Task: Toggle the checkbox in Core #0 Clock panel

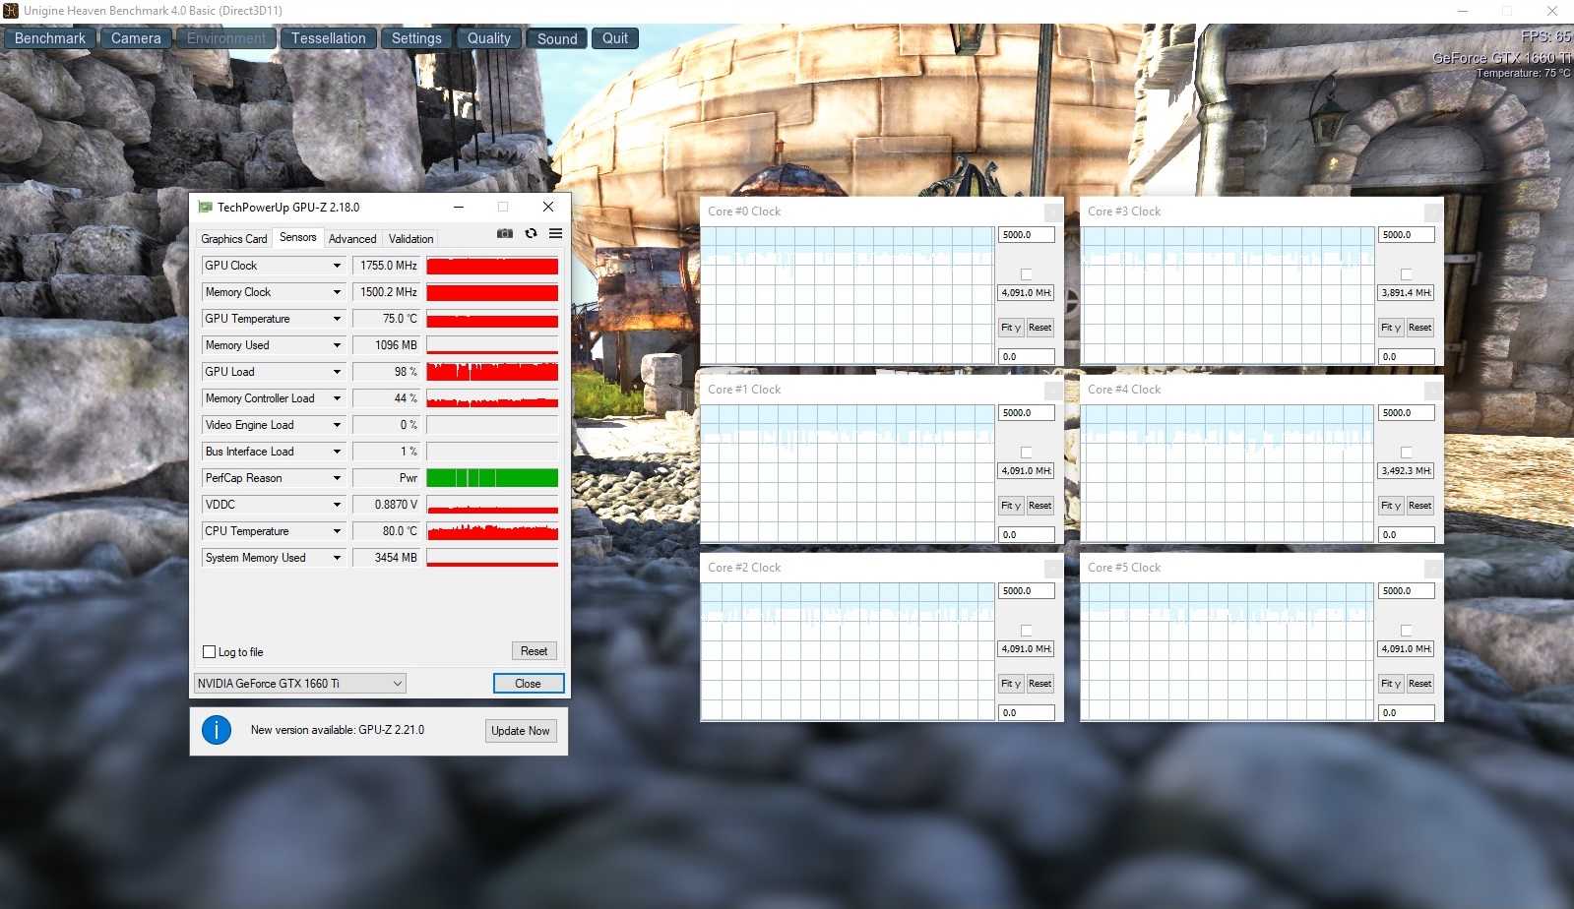Action: coord(1027,274)
